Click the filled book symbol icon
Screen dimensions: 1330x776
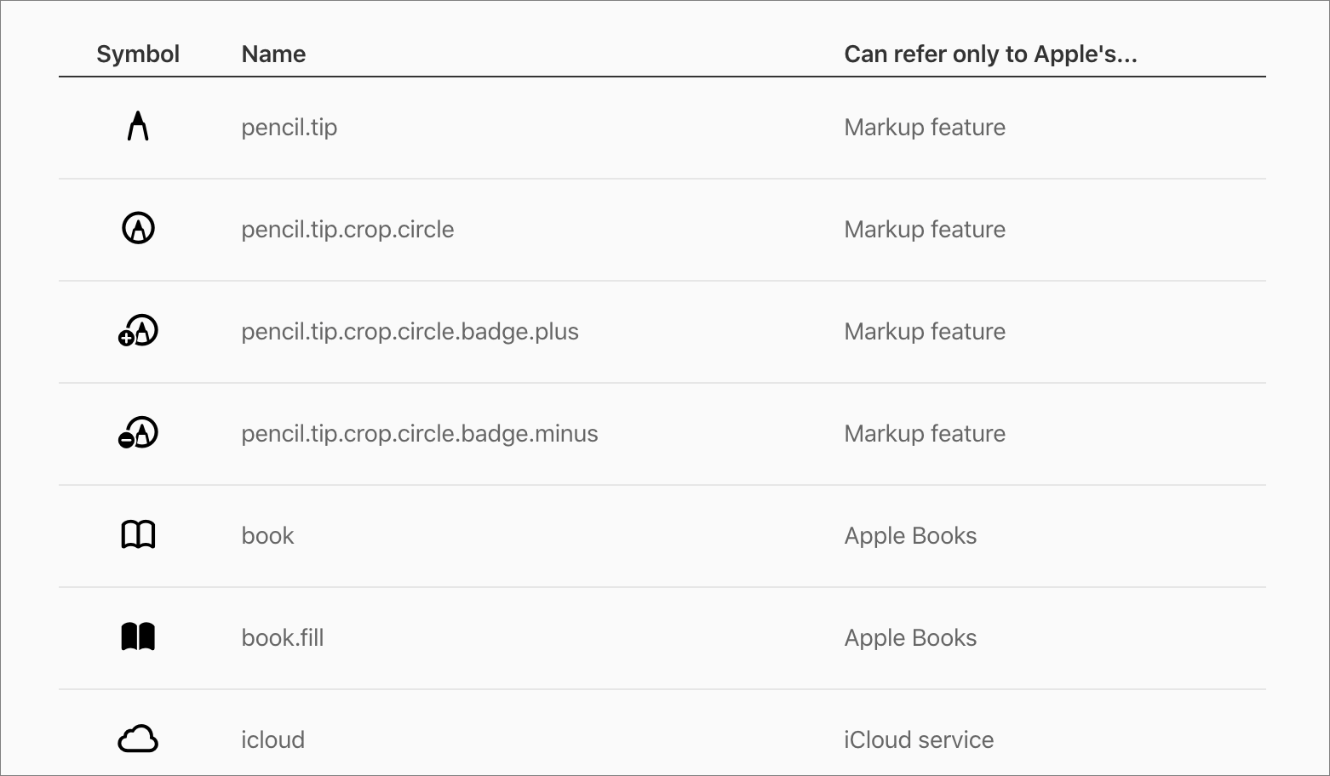coord(138,637)
